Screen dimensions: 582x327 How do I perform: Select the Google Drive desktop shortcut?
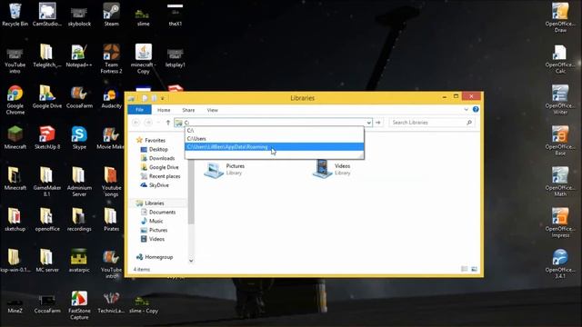click(x=47, y=97)
